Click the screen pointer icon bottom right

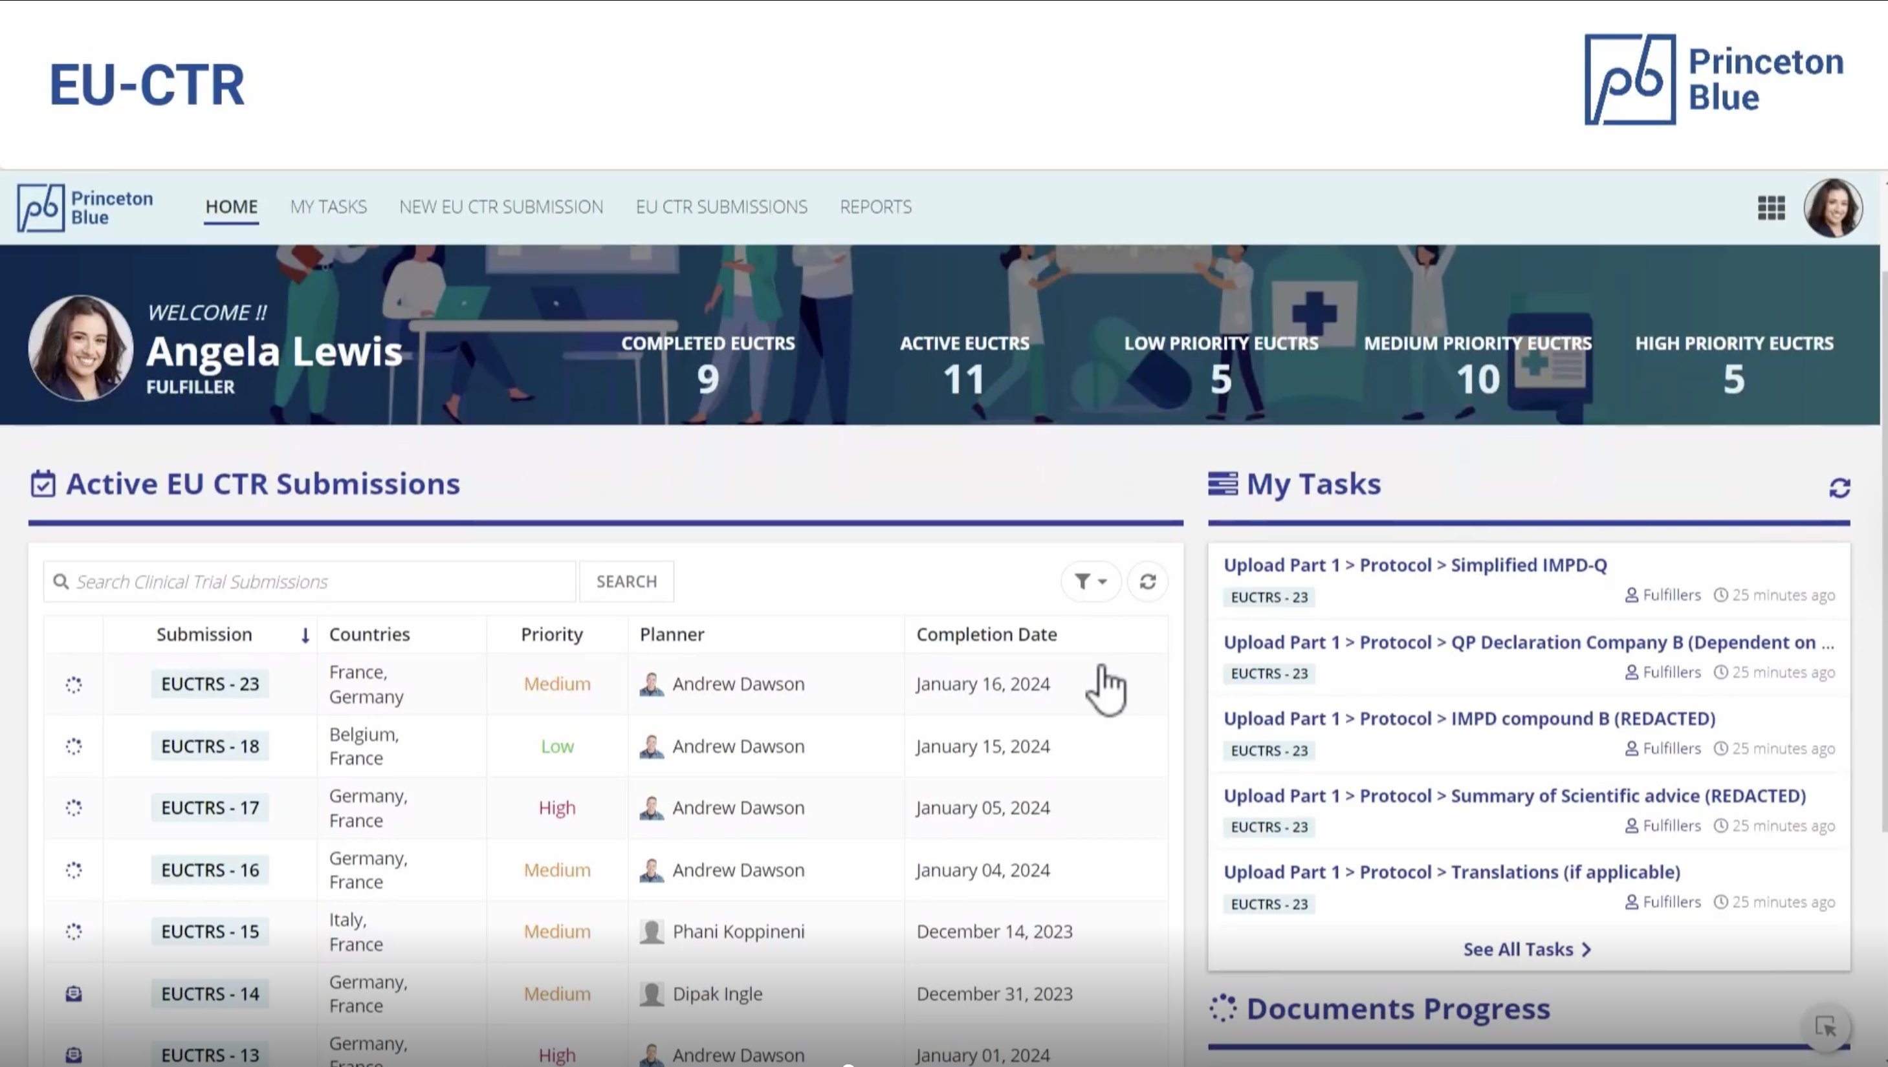point(1826,1027)
